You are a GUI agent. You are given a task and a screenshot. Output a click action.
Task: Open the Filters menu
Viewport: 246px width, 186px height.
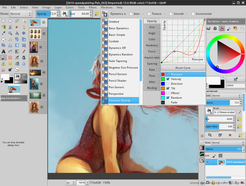(x=93, y=7)
